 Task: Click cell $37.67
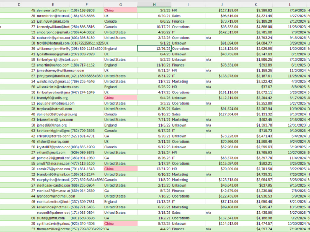click(256, 87)
